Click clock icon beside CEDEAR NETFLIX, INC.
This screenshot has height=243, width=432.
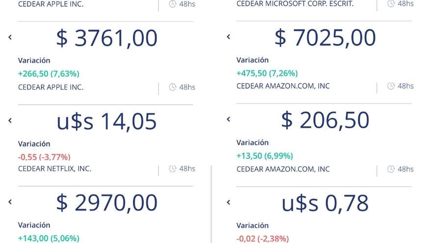click(173, 169)
